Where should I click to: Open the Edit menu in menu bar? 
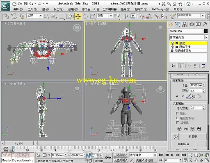pyautogui.click(x=18, y=9)
